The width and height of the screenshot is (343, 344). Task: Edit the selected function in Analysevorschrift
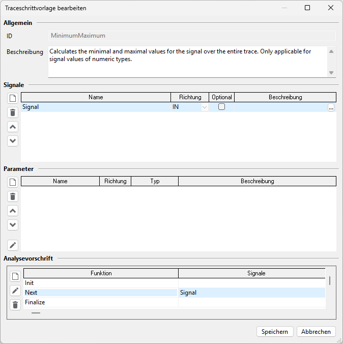(x=15, y=291)
